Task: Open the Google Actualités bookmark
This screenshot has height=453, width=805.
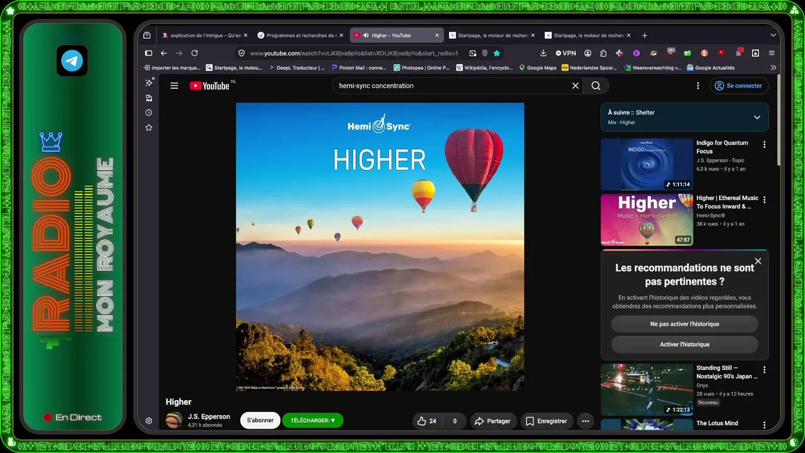Action: pyautogui.click(x=711, y=67)
